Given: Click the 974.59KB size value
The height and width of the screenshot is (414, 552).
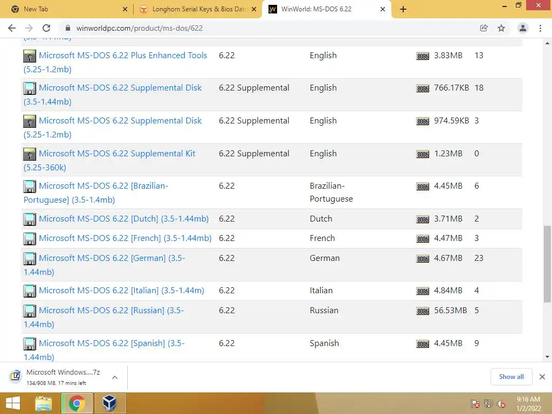Looking at the screenshot, I should pos(451,120).
